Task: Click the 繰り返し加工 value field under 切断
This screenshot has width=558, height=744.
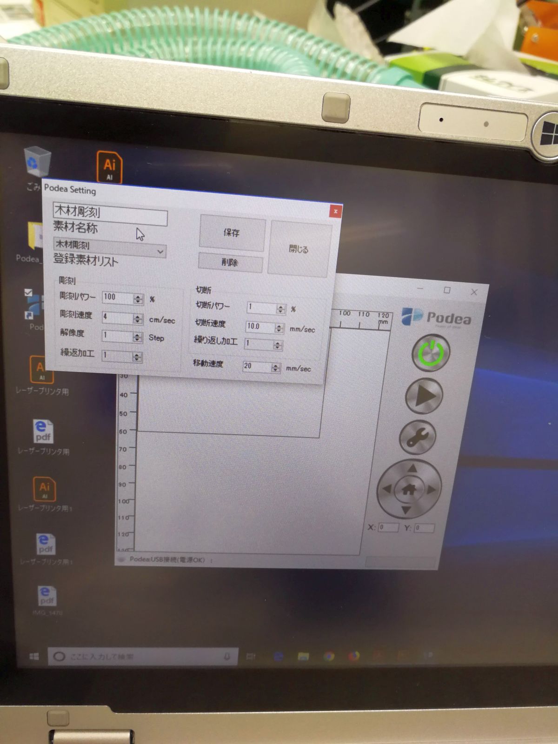Action: (259, 344)
